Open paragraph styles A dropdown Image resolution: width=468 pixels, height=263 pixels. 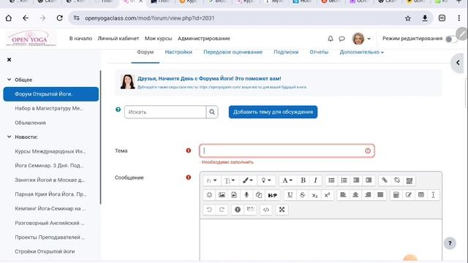[x=287, y=180]
